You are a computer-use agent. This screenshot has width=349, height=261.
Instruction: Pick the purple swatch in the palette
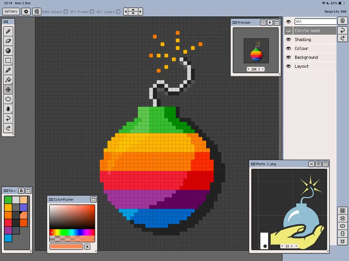[8, 230]
